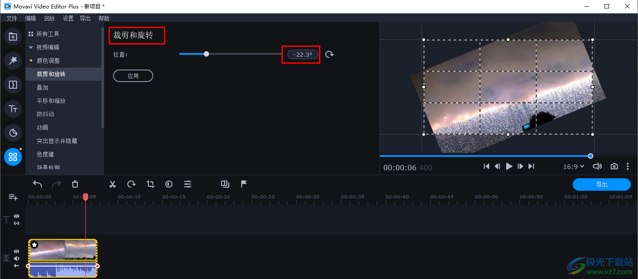Click the video track filmstrip icon
The width and height of the screenshot is (638, 279).
click(6, 258)
